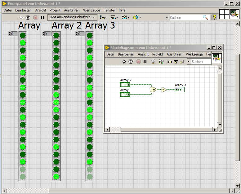241x194 pixels.
Task: Click the Run arrow in the front panel toolbar
Action: (21, 17)
